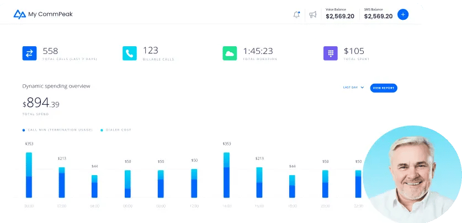The image size is (462, 223).
Task: Toggle the Call Min termination usage legend
Action: tap(57, 130)
